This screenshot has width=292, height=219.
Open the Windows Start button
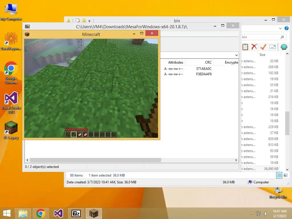click(x=7, y=213)
